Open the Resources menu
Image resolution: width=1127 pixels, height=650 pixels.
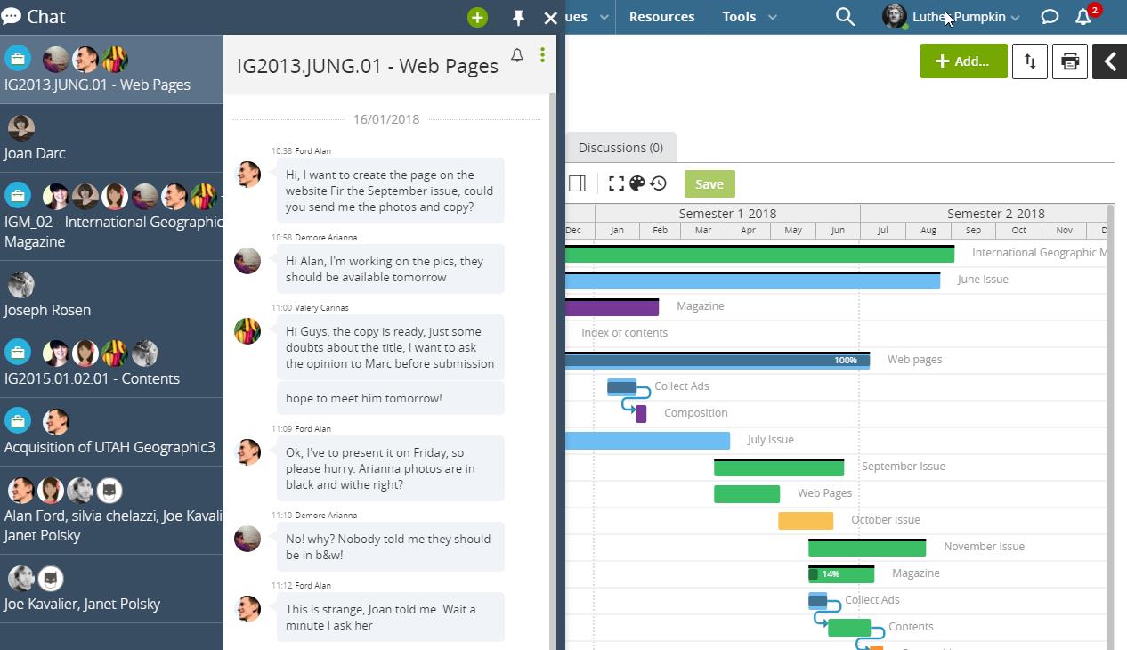[x=661, y=16]
